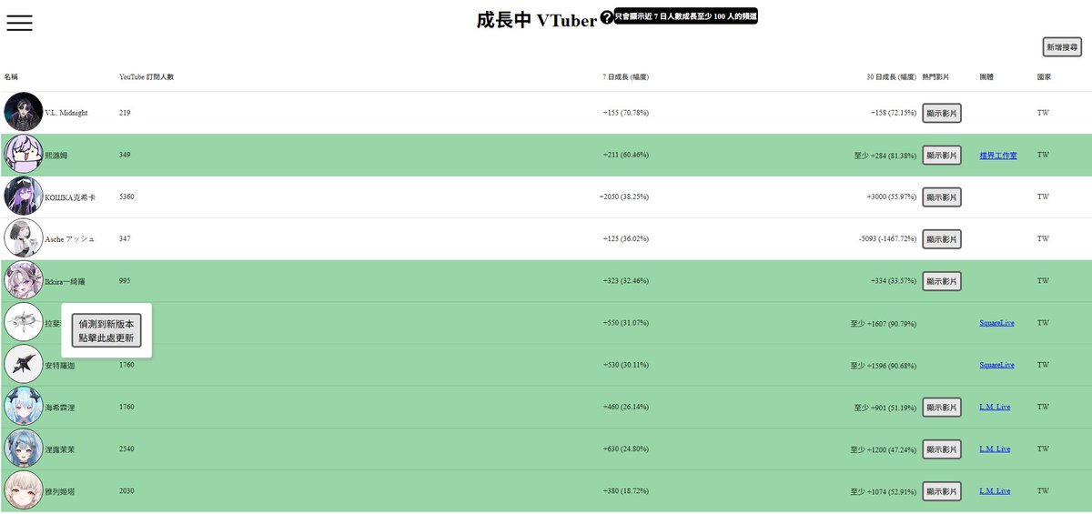Click the 新增搜尋 button
The width and height of the screenshot is (1092, 514).
(1062, 46)
